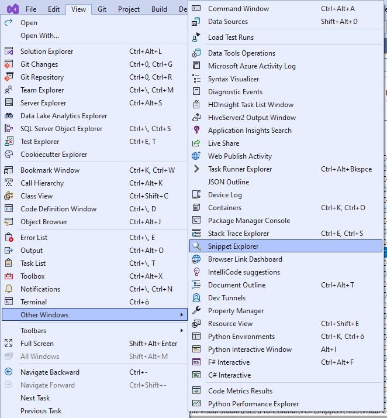This screenshot has height=418, width=387.
Task: Expand the Other Windows submenu arrow
Action: 182,314
